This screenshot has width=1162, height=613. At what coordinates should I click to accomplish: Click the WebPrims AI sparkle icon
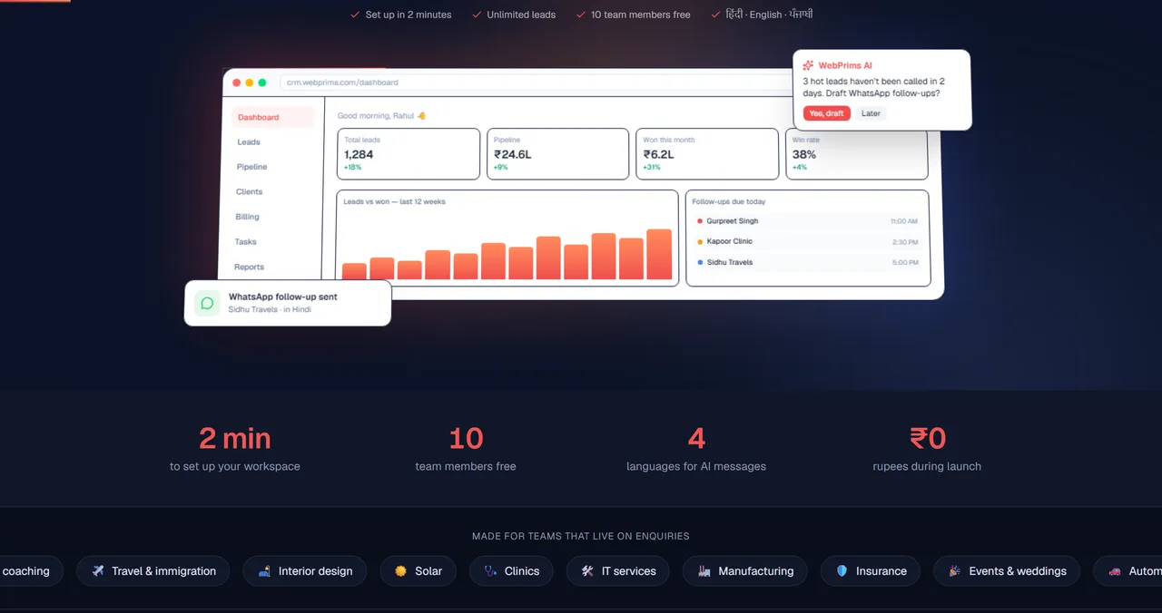(x=808, y=65)
